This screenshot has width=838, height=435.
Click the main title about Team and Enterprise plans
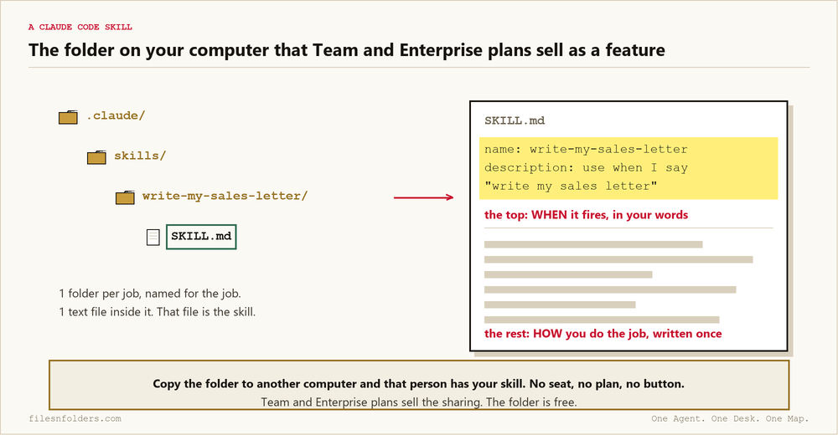tap(347, 50)
